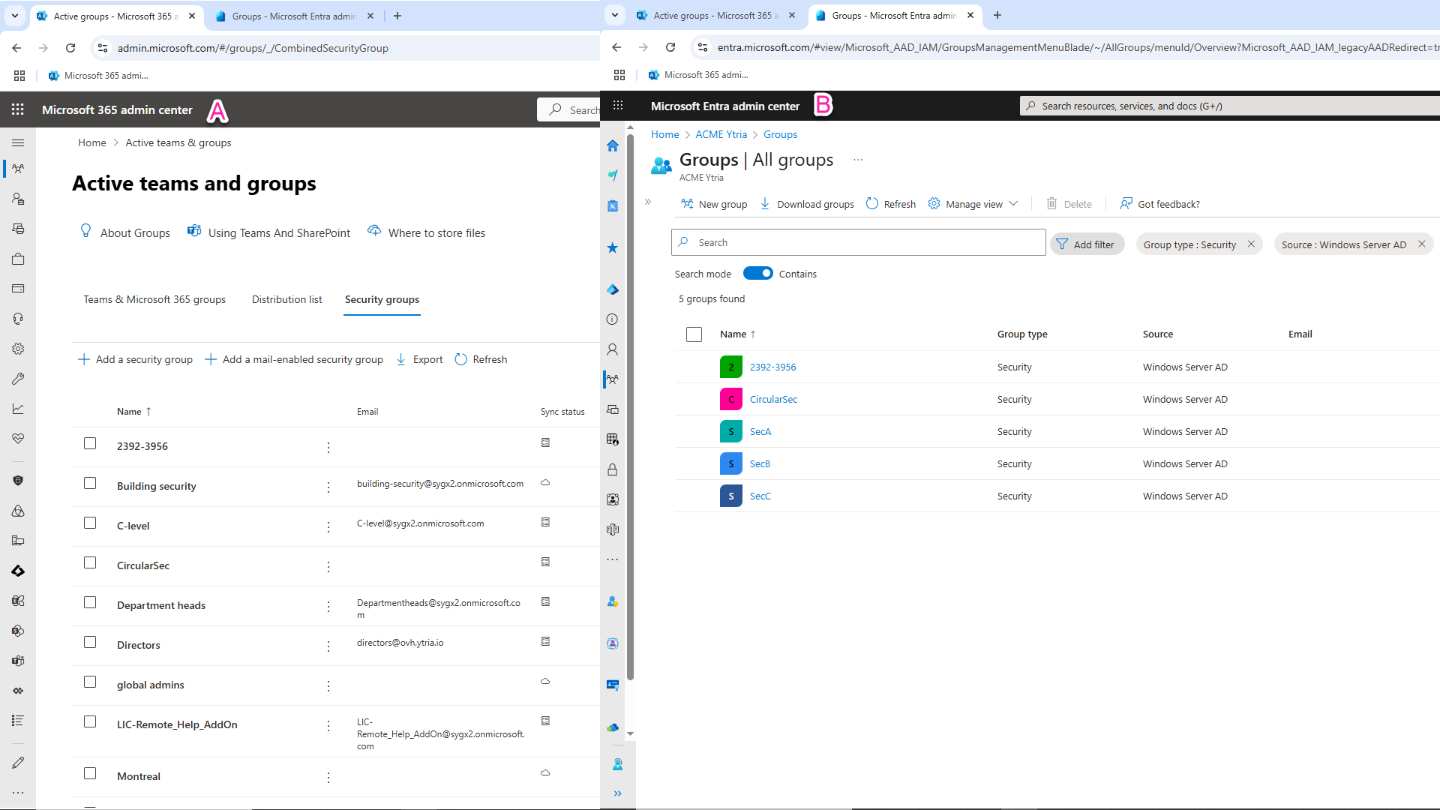The image size is (1440, 810).
Task: Click Add a security group
Action: coord(135,359)
